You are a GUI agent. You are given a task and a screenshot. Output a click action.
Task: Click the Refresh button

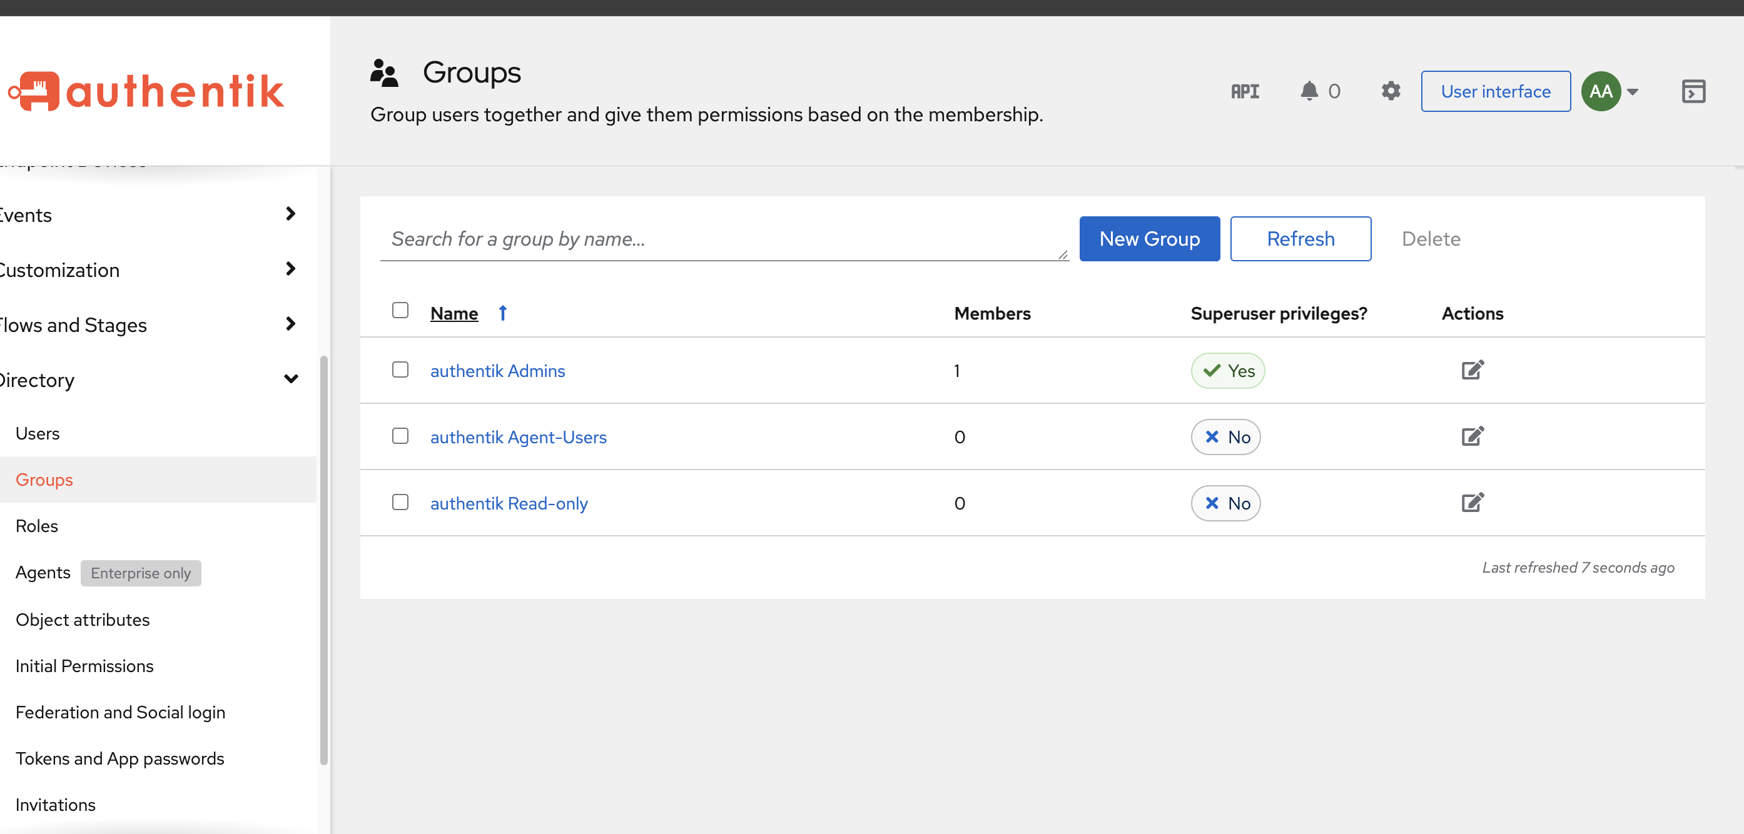(x=1300, y=239)
